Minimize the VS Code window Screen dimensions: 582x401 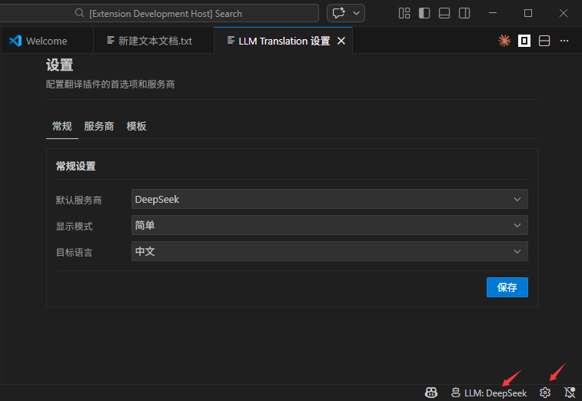tap(493, 13)
